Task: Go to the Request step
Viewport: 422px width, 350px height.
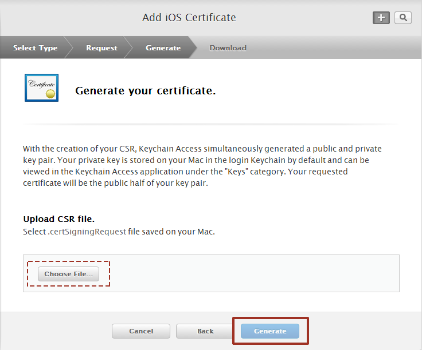Action: [x=101, y=48]
